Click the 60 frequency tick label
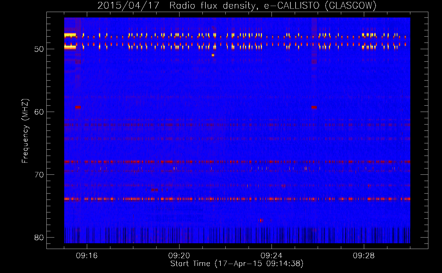The height and width of the screenshot is (273, 442). pos(39,112)
